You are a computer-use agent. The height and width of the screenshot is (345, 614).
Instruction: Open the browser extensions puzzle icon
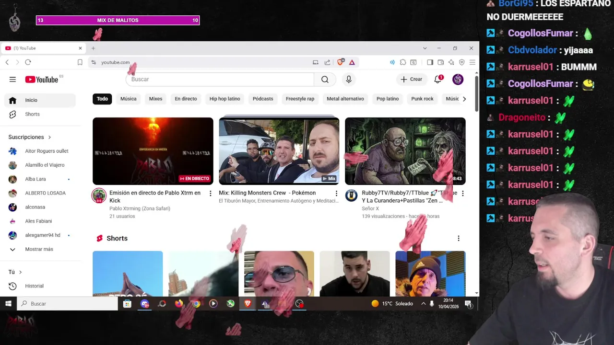point(403,62)
